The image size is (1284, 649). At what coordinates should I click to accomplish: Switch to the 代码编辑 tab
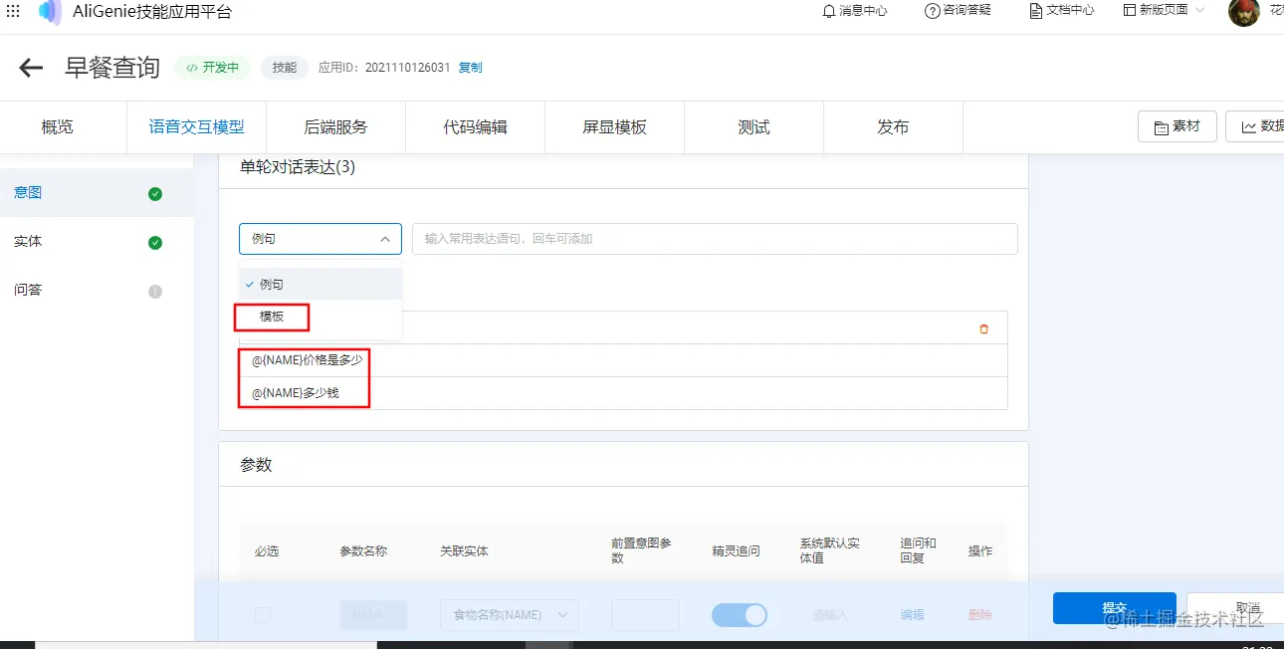tap(476, 127)
